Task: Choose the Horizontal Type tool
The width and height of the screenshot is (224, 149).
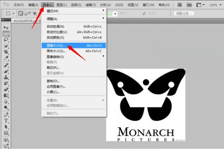Action: coord(6,121)
